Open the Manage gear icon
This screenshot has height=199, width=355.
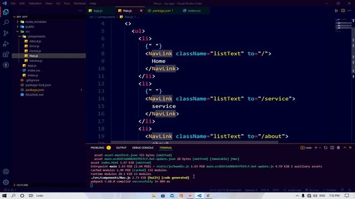[6, 182]
